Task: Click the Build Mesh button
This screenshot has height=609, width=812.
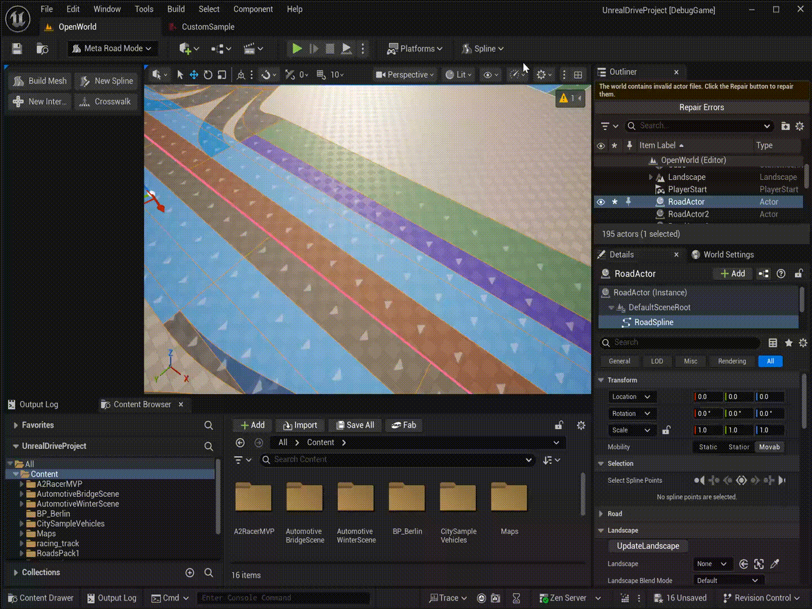Action: point(39,81)
